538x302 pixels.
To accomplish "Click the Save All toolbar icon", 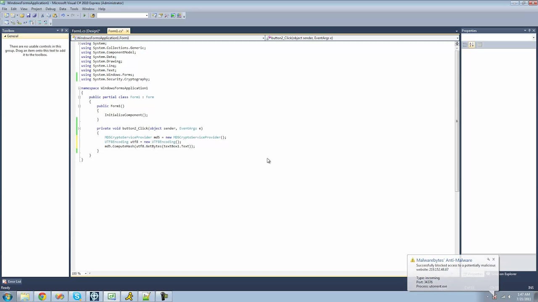I will tap(34, 16).
